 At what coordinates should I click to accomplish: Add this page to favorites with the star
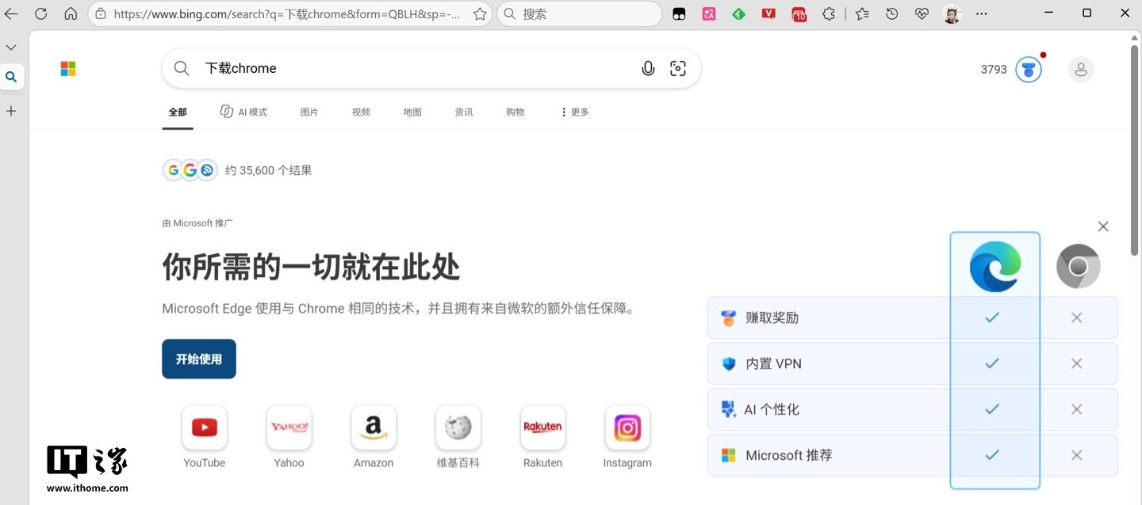pos(480,13)
